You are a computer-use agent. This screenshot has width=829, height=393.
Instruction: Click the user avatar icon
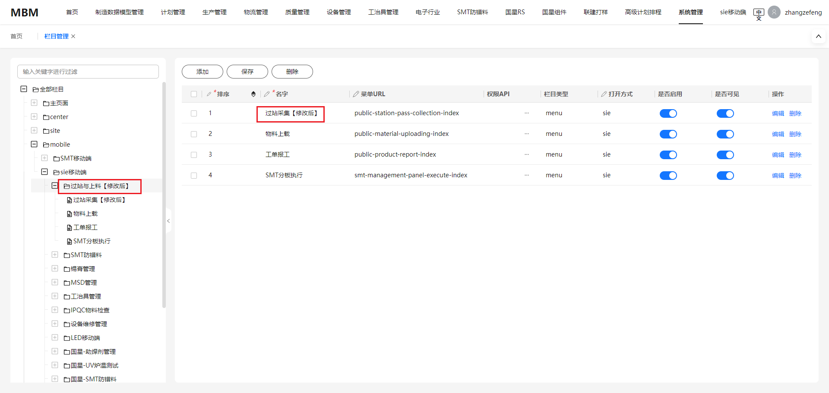click(774, 12)
